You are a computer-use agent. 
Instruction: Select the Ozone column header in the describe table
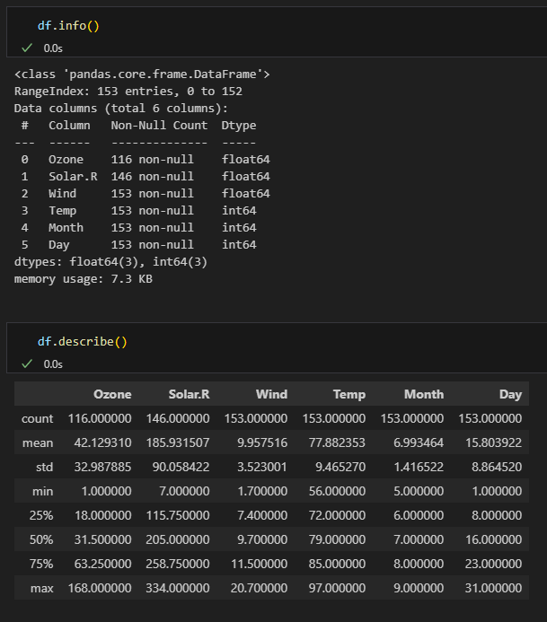[x=112, y=394]
